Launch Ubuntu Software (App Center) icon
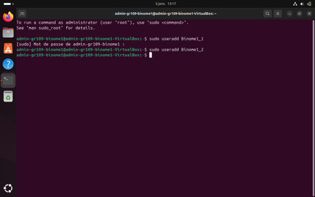Image resolution: width=315 pixels, height=197 pixels. [8, 49]
